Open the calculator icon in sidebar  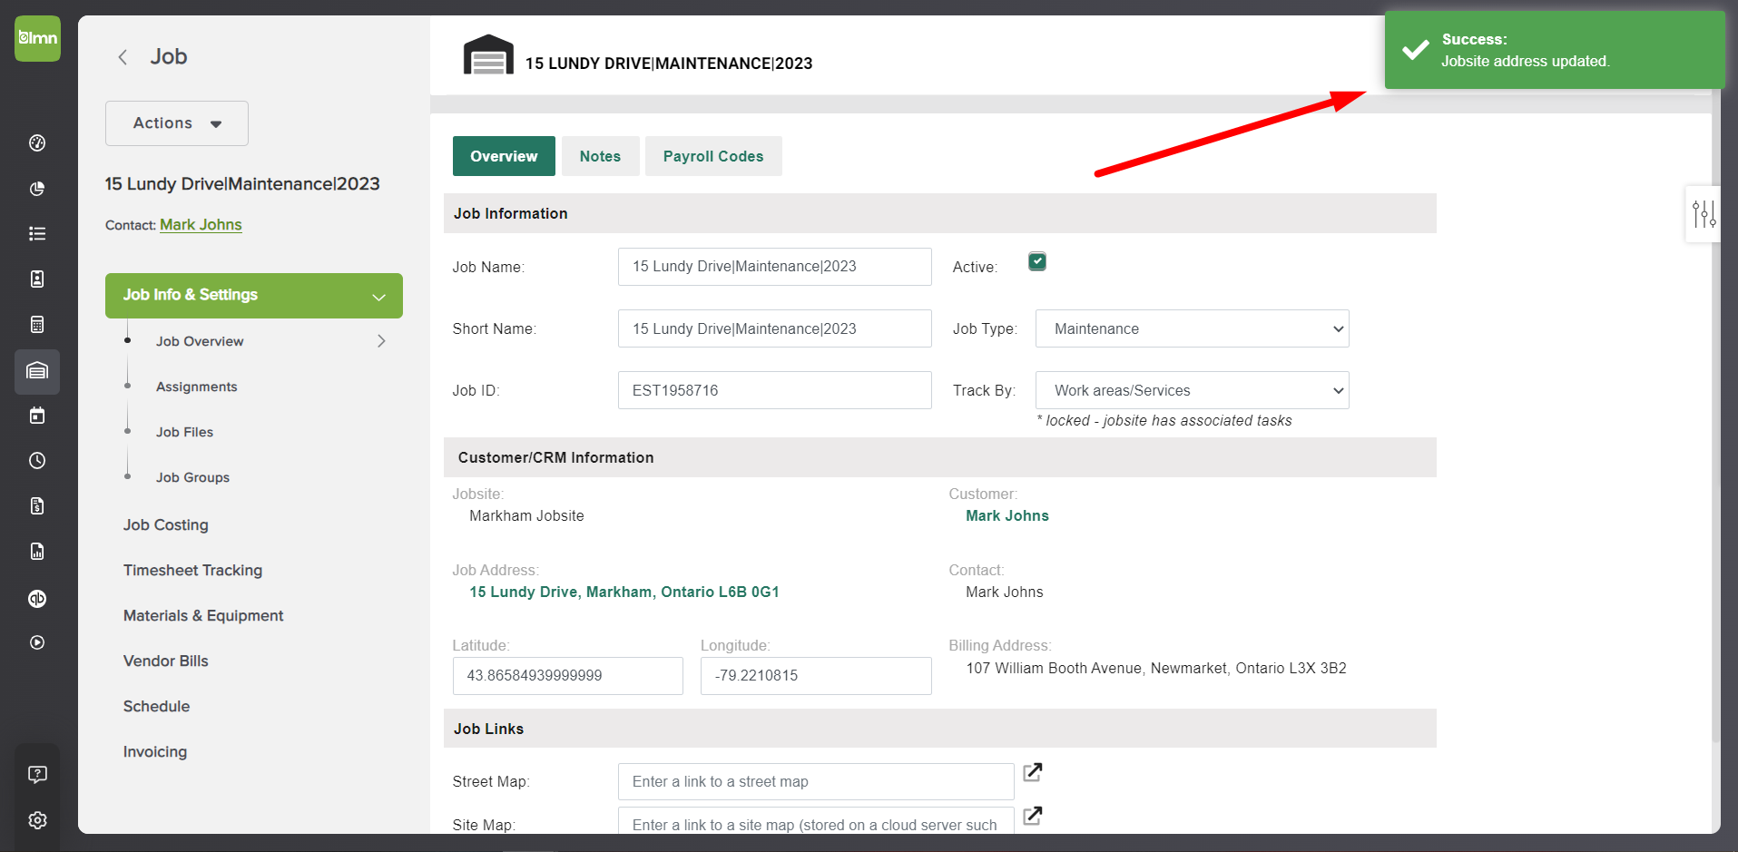point(37,324)
